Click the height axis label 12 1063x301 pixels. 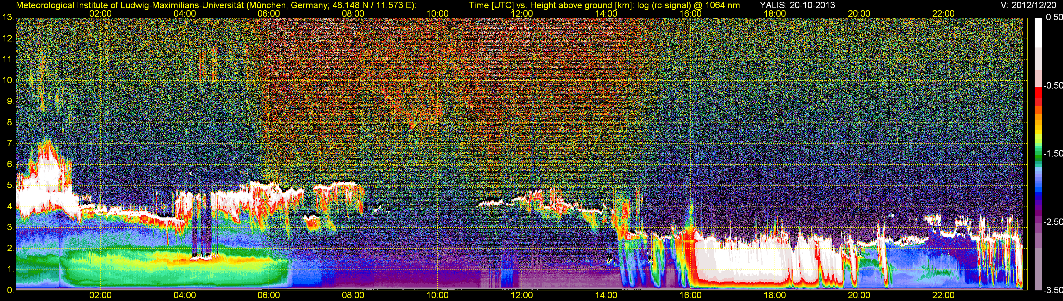pyautogui.click(x=7, y=39)
